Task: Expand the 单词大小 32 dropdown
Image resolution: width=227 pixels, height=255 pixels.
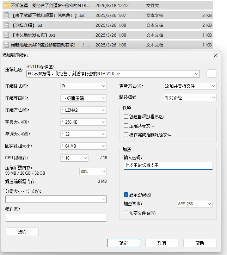Action: point(84,134)
